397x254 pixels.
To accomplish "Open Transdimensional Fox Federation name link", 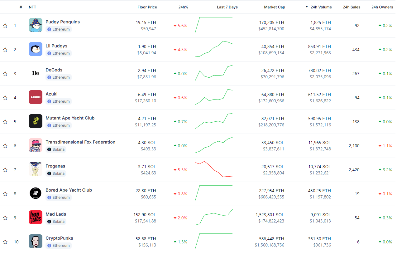I will point(80,142).
